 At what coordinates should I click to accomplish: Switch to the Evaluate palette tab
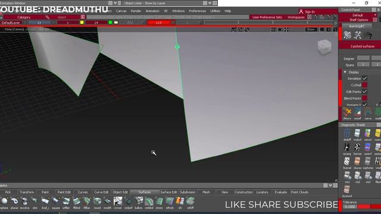(280, 192)
